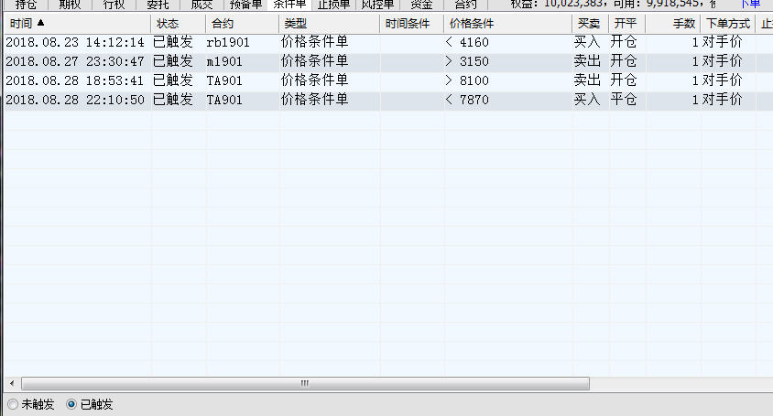773x416 pixels.
Task: Switch to the 持仓 tab
Action: pos(26,5)
